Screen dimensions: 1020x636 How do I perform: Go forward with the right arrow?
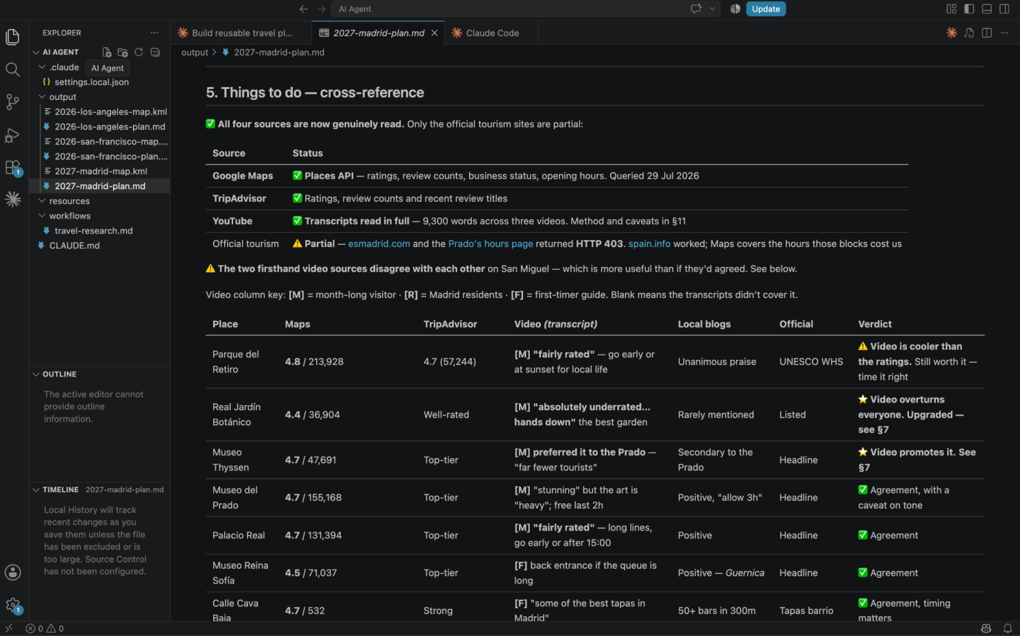[x=321, y=9]
